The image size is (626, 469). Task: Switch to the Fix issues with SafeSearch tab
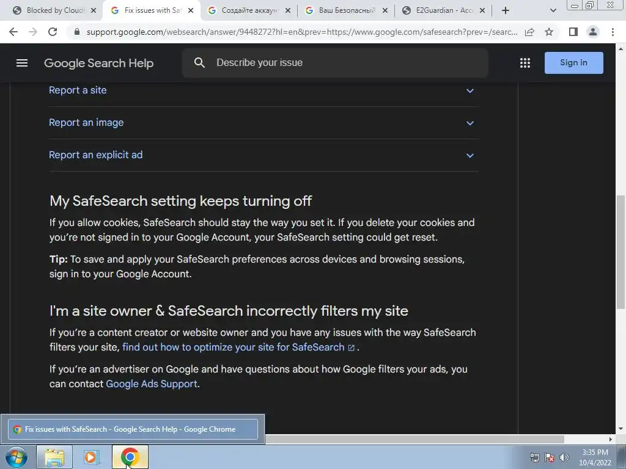tap(152, 10)
